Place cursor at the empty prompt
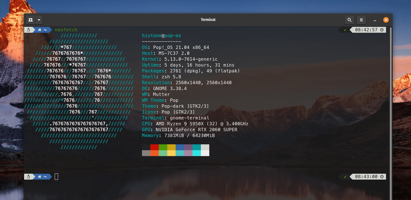 point(57,177)
